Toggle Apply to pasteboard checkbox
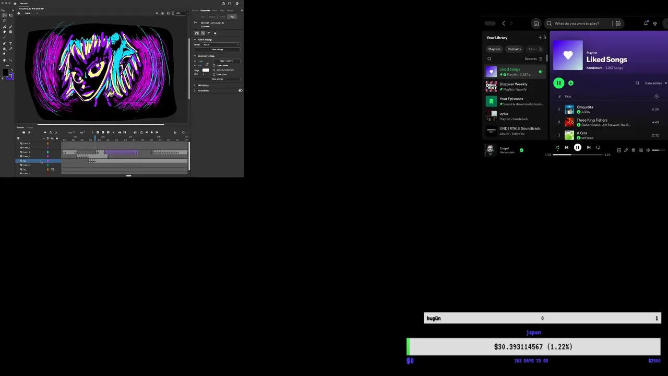 pyautogui.click(x=214, y=70)
